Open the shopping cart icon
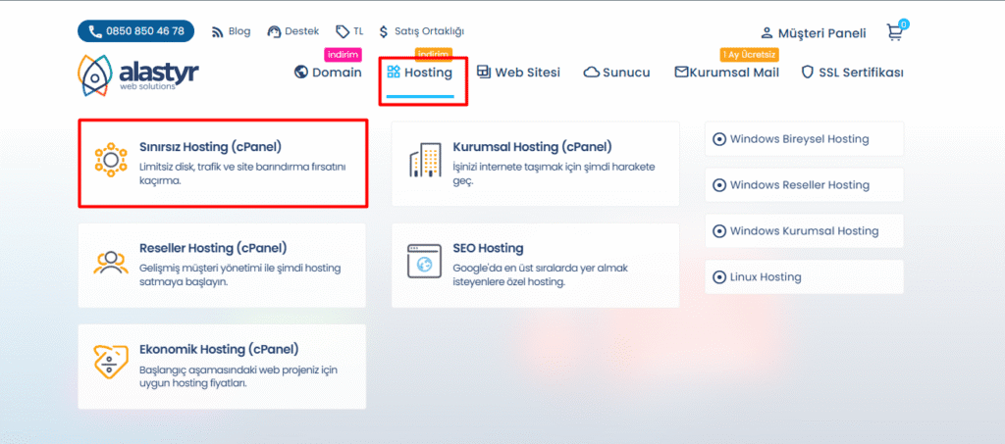Image resolution: width=1005 pixels, height=444 pixels. [894, 32]
